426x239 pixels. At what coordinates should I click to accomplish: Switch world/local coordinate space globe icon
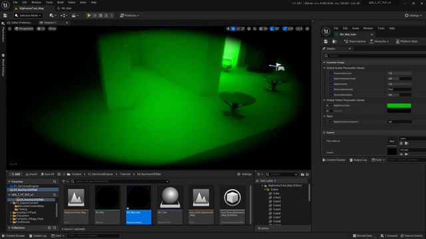click(x=249, y=29)
